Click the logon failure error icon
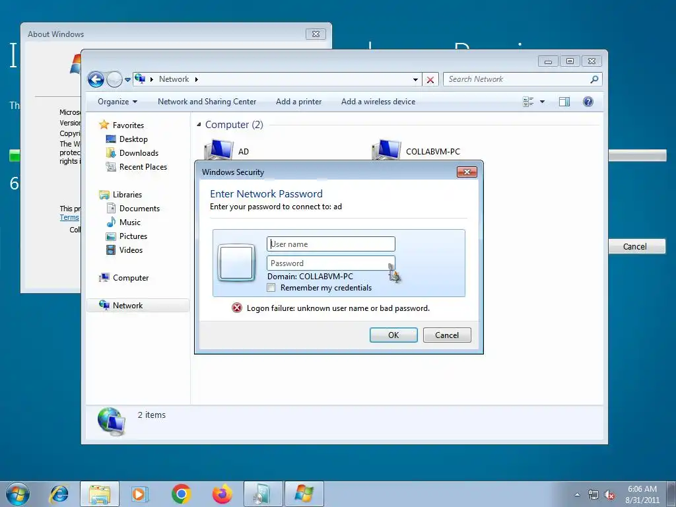676x507 pixels. point(237,308)
